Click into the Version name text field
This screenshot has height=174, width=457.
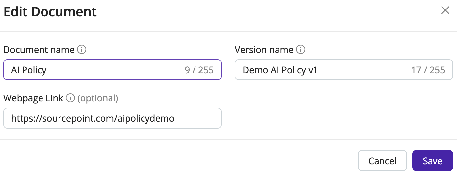[344, 70]
